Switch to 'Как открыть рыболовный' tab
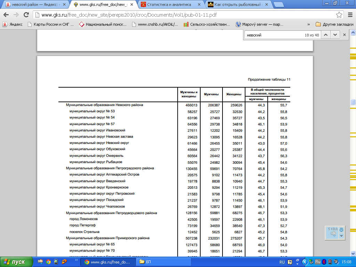Viewport: 356px width, 267px height. click(x=237, y=5)
